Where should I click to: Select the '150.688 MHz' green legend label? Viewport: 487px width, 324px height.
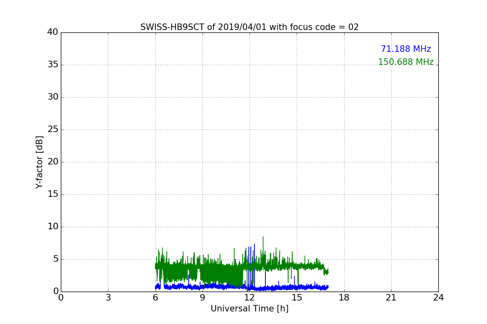(x=406, y=62)
